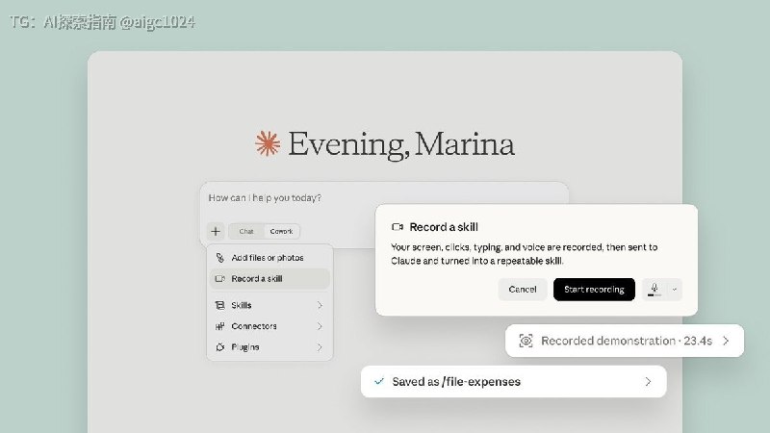Open the microphone options dropdown arrow

pos(675,290)
